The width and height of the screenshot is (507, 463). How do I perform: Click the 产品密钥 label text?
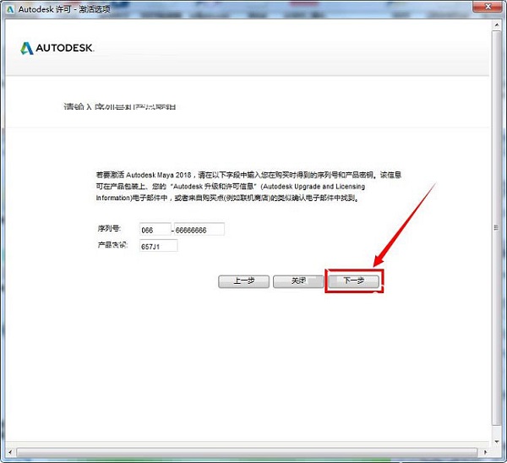tap(112, 245)
